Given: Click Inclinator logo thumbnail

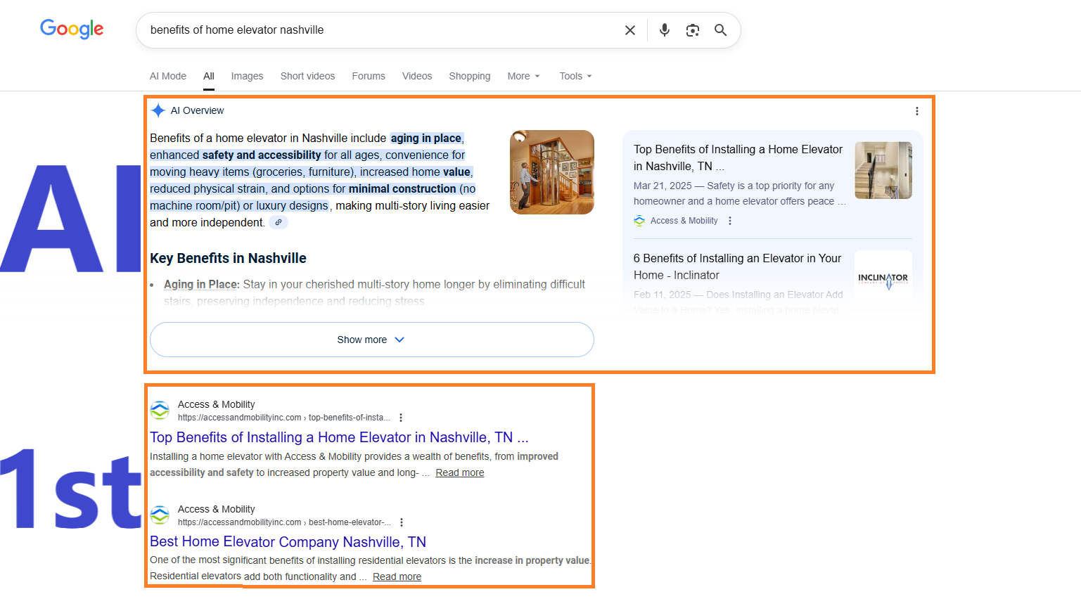Looking at the screenshot, I should click(883, 278).
